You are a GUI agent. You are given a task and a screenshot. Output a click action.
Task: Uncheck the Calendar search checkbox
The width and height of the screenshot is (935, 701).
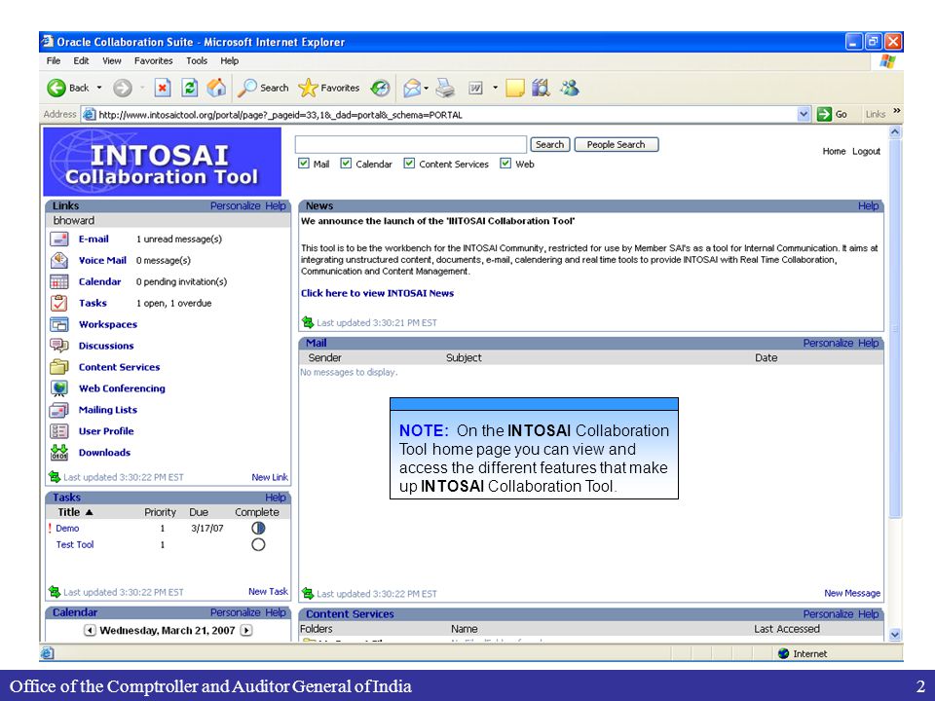[346, 164]
